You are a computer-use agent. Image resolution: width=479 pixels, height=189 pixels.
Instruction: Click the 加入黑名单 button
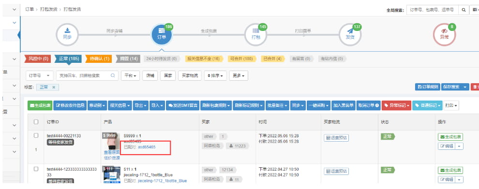coord(344,105)
